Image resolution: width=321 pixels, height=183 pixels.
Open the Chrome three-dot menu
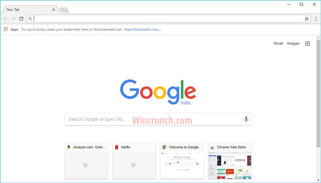coord(316,19)
